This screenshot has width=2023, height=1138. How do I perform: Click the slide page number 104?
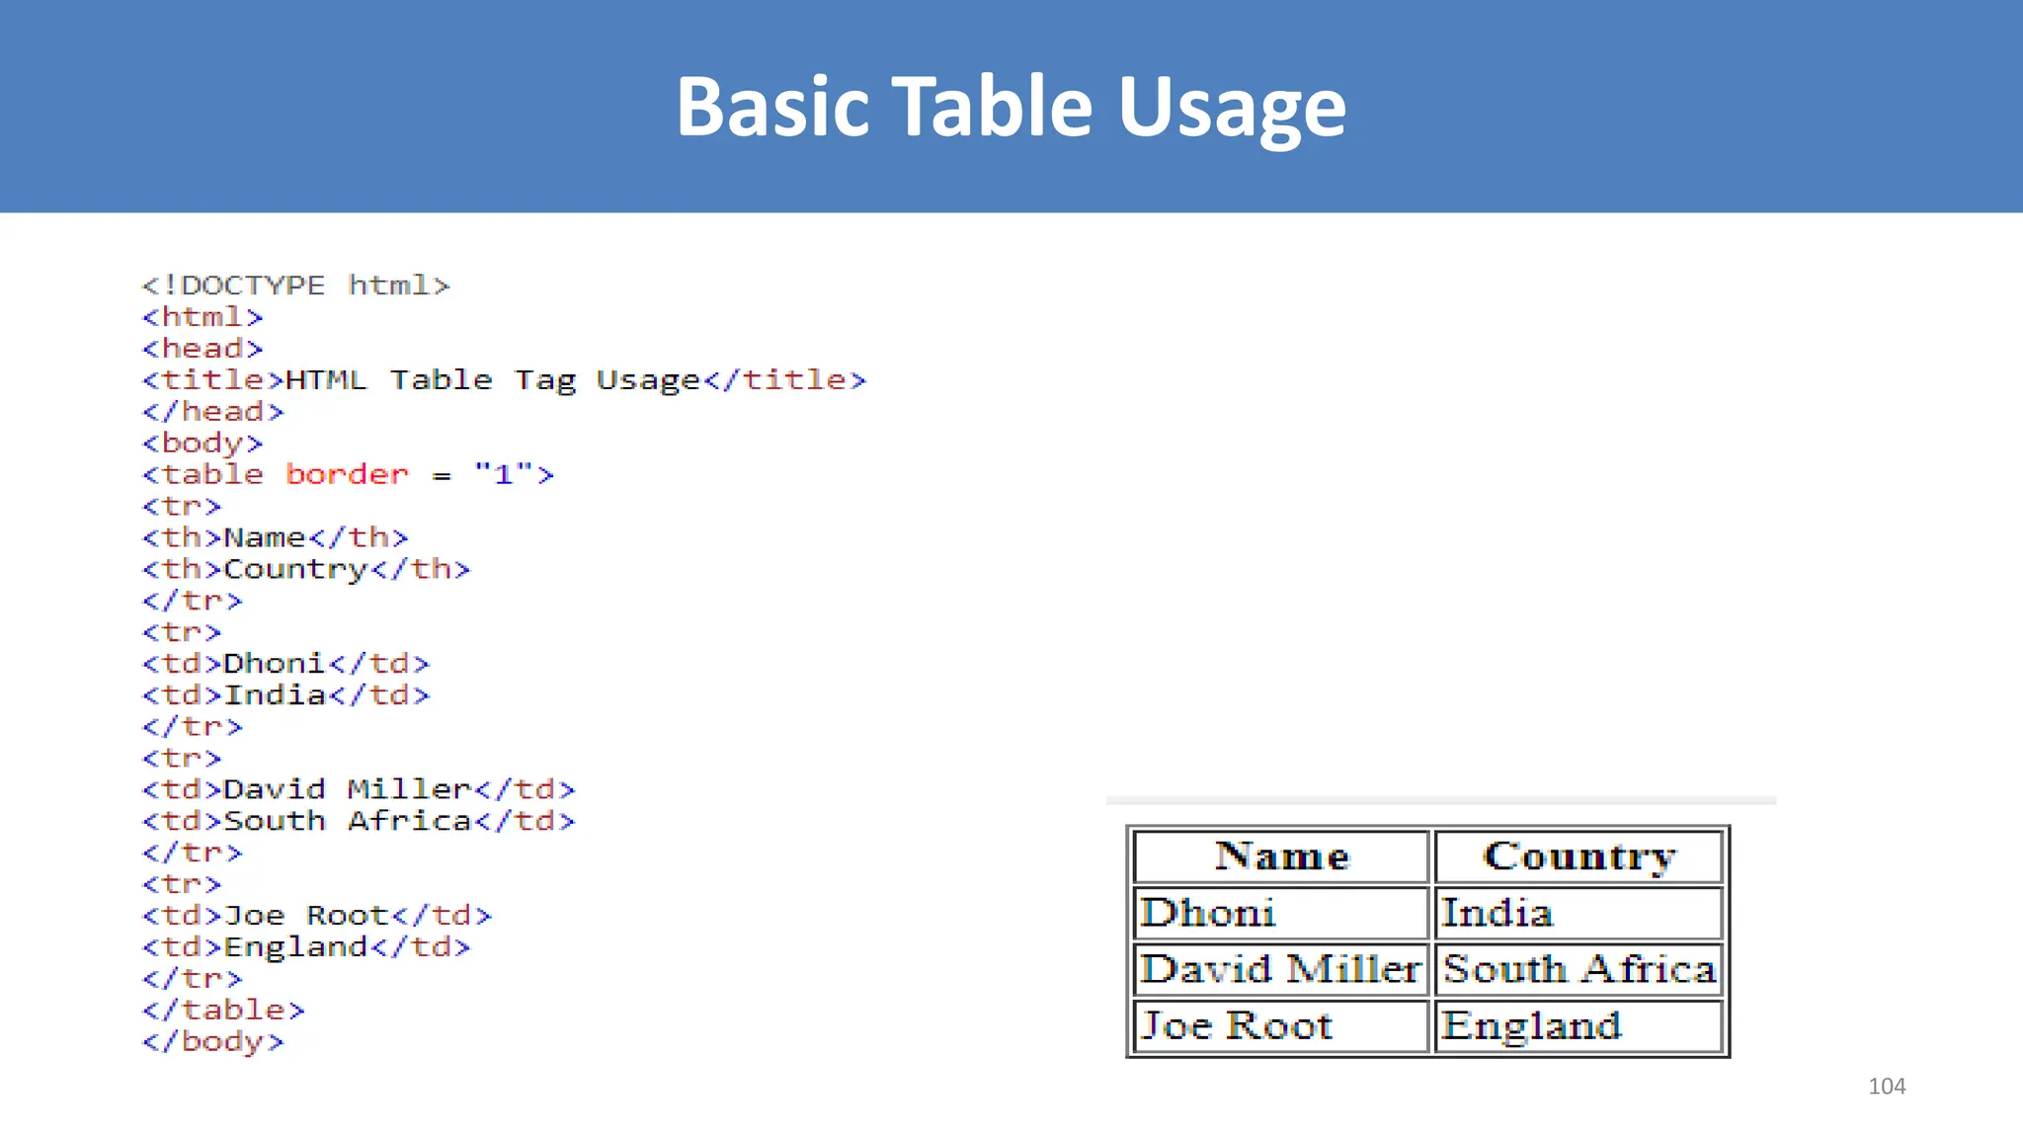coord(1887,1087)
